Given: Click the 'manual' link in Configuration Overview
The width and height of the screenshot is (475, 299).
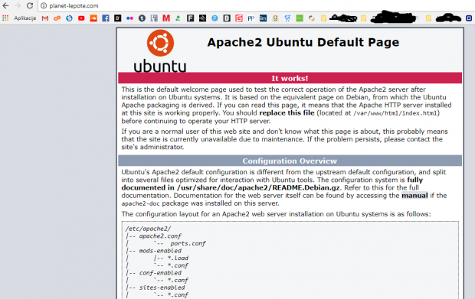Looking at the screenshot, I should click(414, 196).
